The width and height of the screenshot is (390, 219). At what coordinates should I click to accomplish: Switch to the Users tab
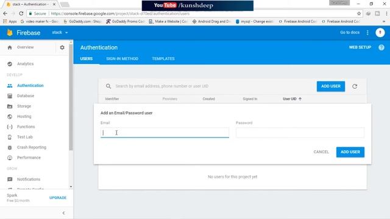(87, 59)
